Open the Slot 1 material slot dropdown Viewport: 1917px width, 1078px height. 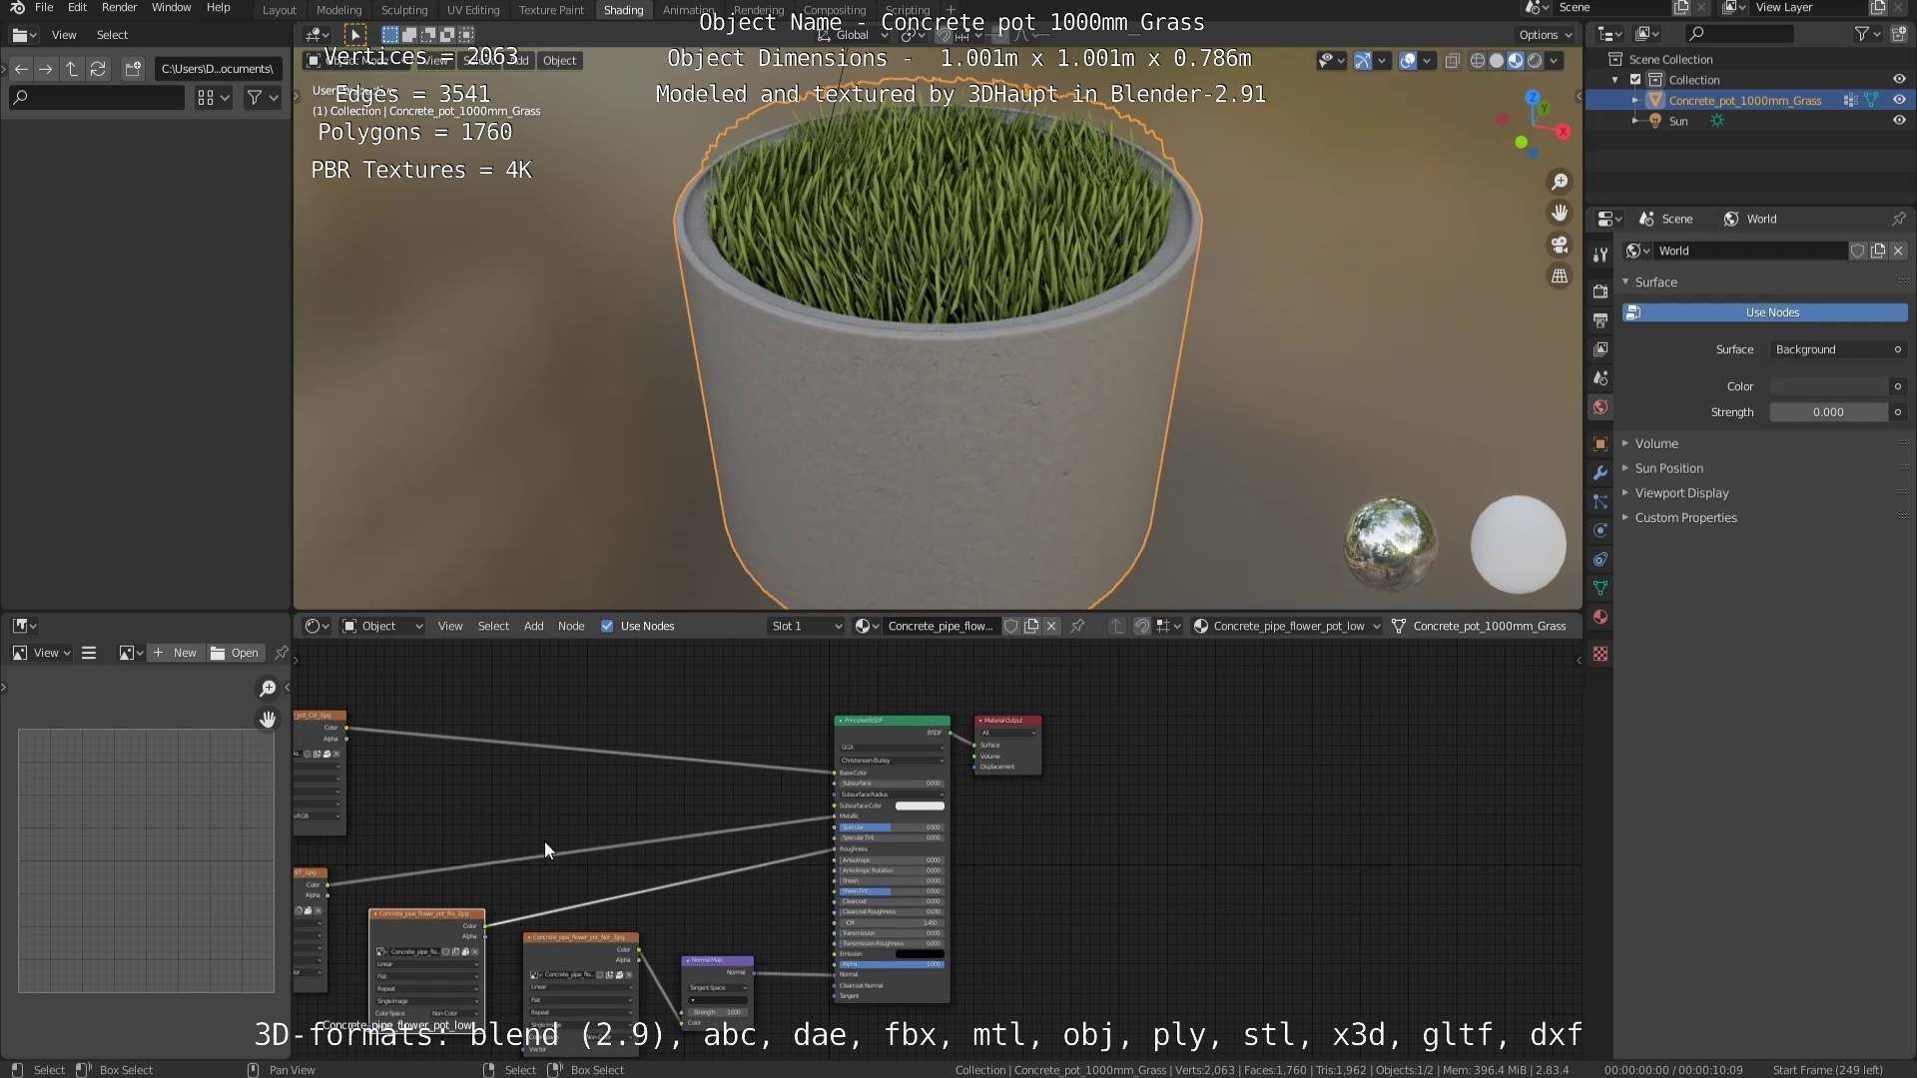806,626
